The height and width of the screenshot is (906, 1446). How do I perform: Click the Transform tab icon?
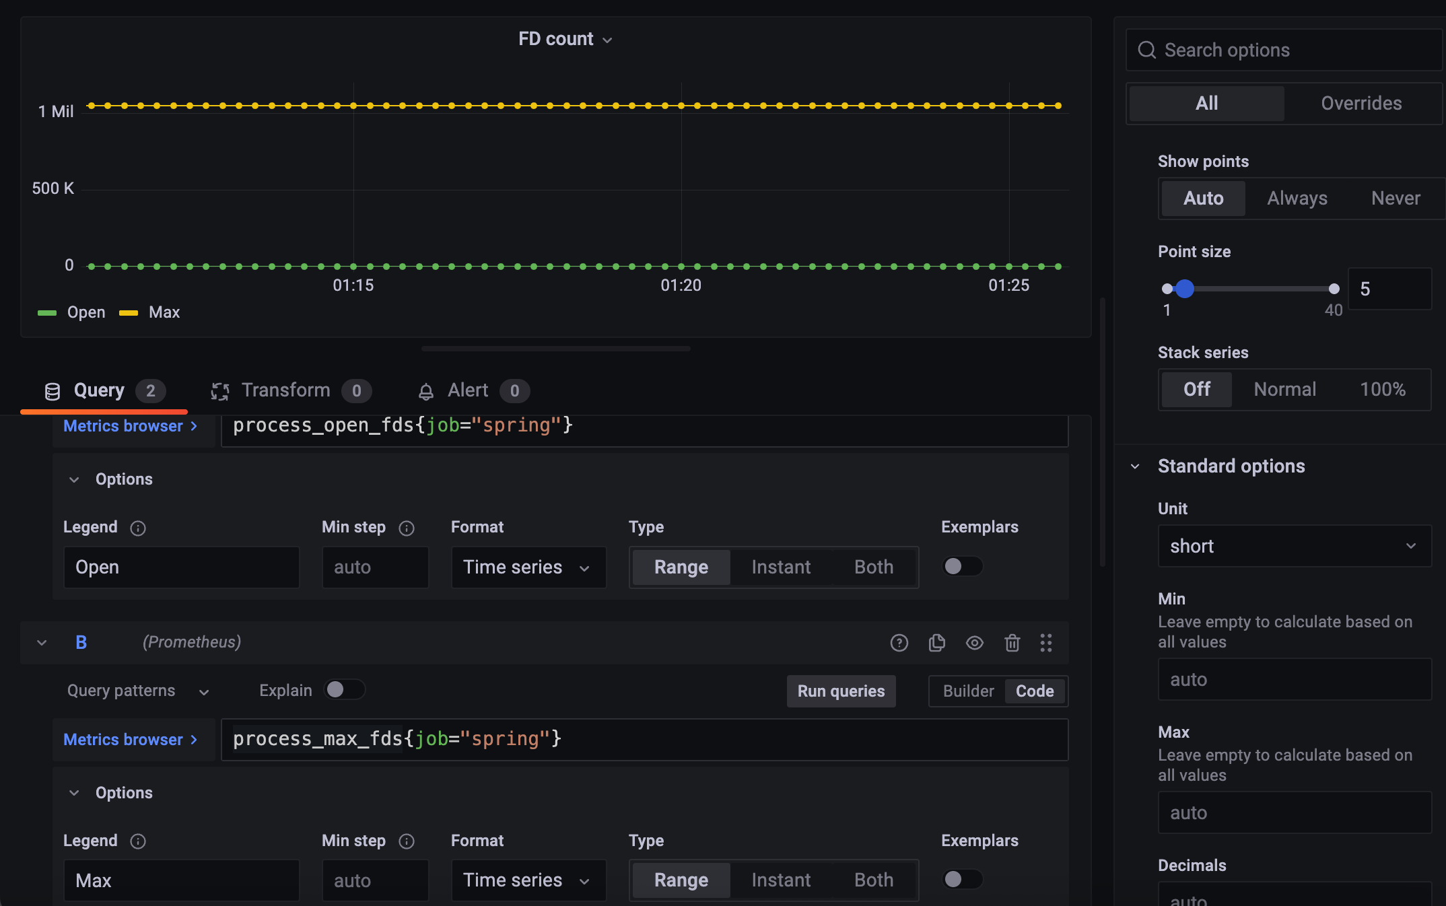pyautogui.click(x=220, y=391)
